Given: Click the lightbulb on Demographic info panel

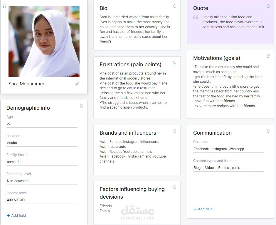Looking at the screenshot, I should click(82, 106).
